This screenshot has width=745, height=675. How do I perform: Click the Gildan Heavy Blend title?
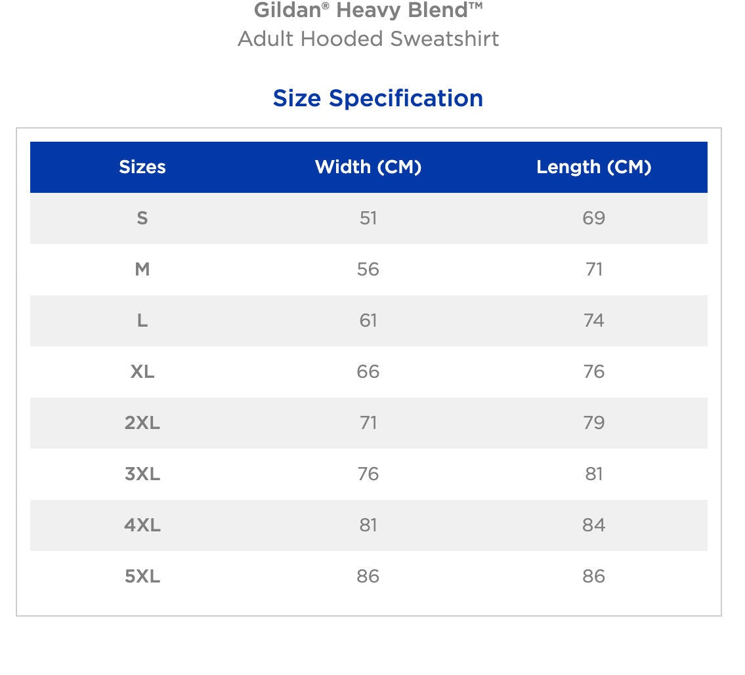pyautogui.click(x=368, y=10)
